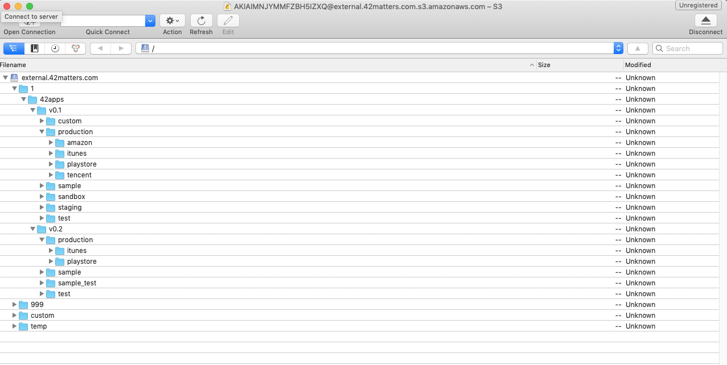This screenshot has height=365, width=727.
Task: Click the sample_test folder icon
Action: pyautogui.click(x=51, y=283)
